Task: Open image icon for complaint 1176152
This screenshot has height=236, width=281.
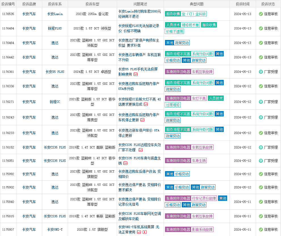Action: coord(141,150)
